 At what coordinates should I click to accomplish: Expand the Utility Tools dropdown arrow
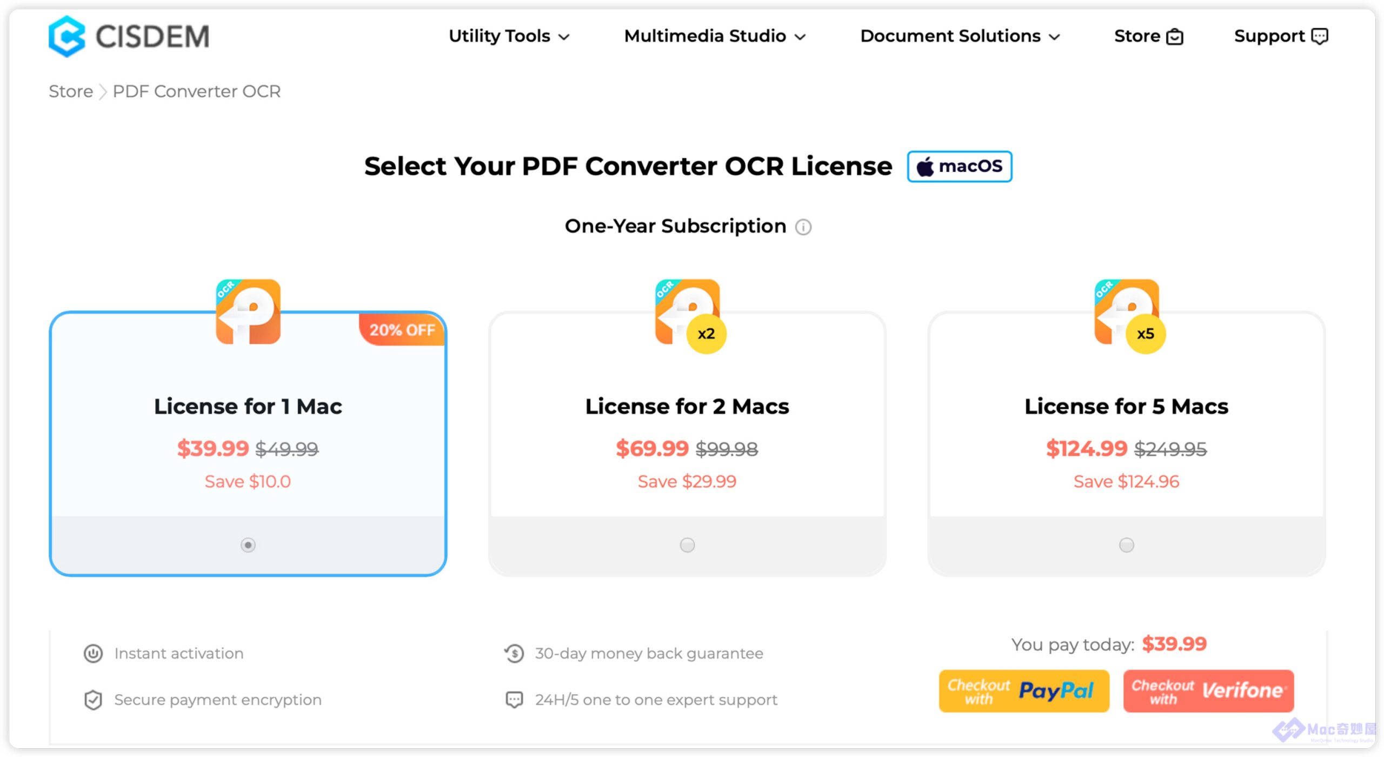(564, 37)
